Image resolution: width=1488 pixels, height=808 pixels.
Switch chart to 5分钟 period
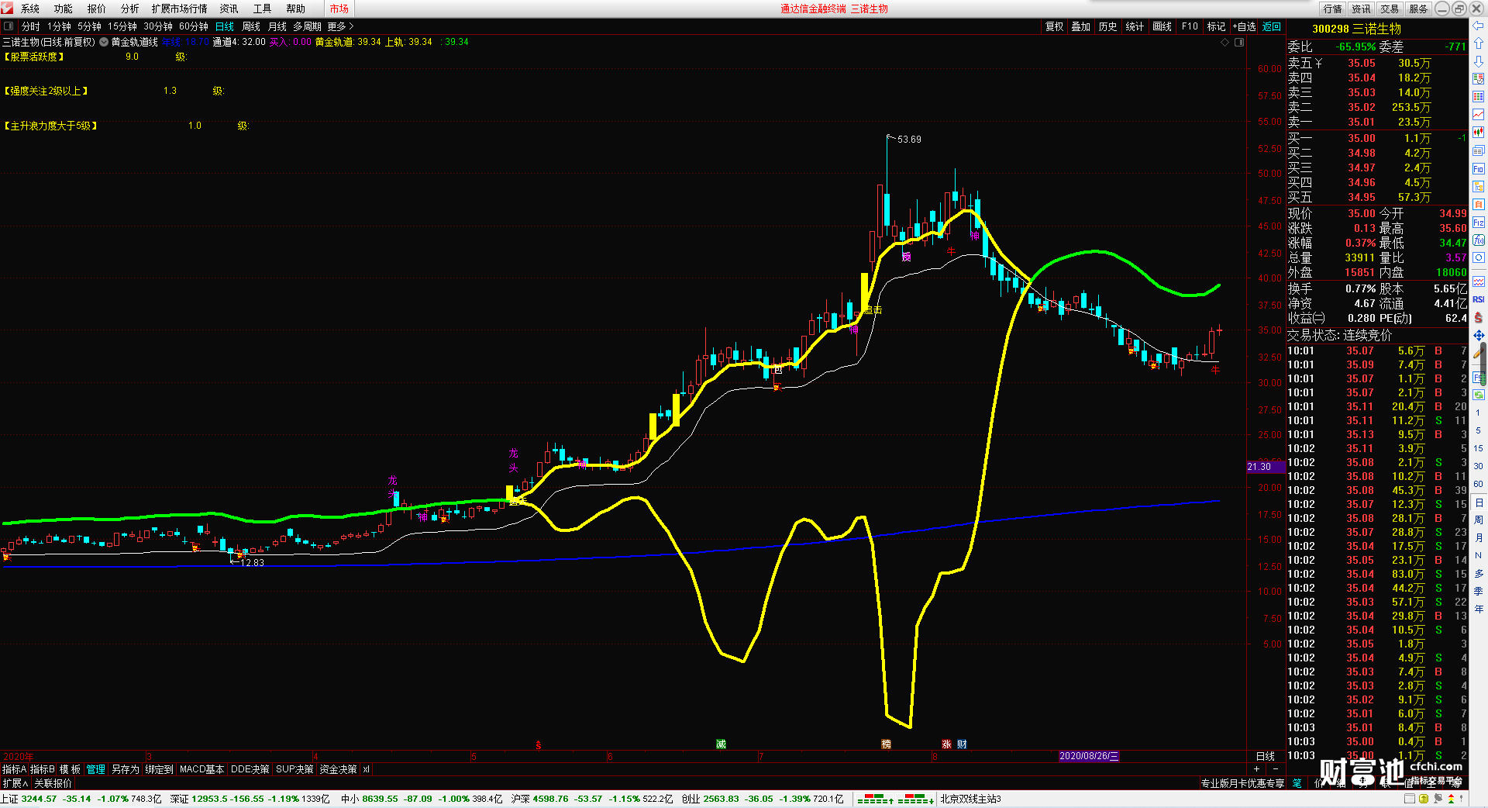pos(89,26)
